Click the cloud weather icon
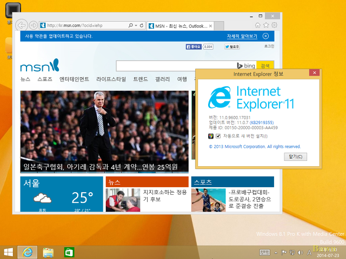Viewport: 346px width, 259px height. (42, 198)
